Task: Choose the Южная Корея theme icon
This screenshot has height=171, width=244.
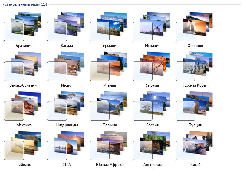Action: tap(195, 66)
